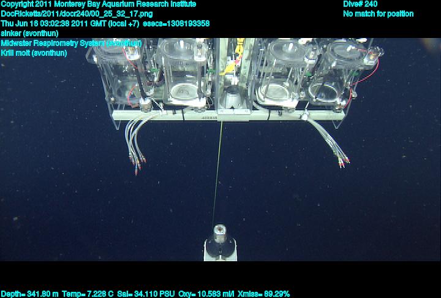Select the 'Depth= 341.80 m' reading
This screenshot has height=298, width=441.
[29, 294]
